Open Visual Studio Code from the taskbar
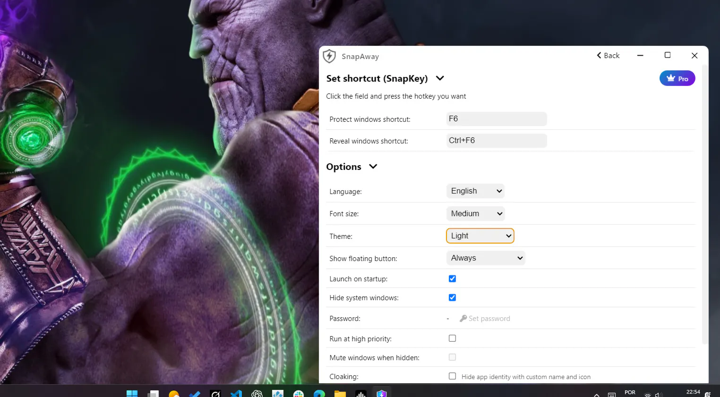The height and width of the screenshot is (397, 720). 236,394
